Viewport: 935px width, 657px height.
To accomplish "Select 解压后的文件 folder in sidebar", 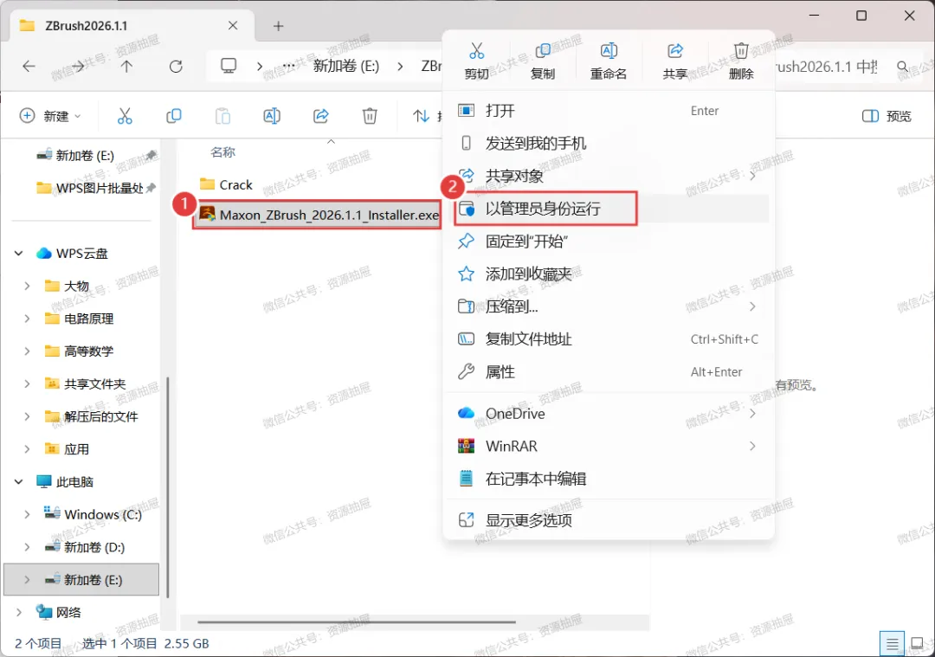I will pos(100,416).
